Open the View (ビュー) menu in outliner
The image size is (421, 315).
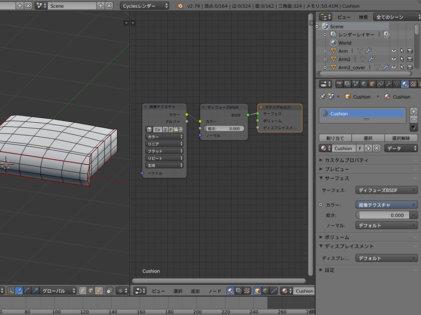(x=344, y=17)
